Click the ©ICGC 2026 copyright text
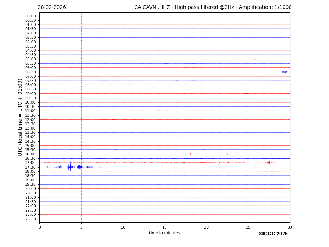 273,234
